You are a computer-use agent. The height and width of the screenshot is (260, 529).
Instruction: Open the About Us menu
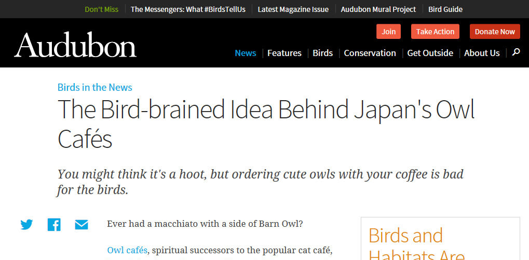pyautogui.click(x=482, y=53)
